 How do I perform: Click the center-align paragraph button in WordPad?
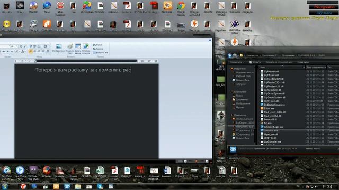pyautogui.click(x=35, y=51)
